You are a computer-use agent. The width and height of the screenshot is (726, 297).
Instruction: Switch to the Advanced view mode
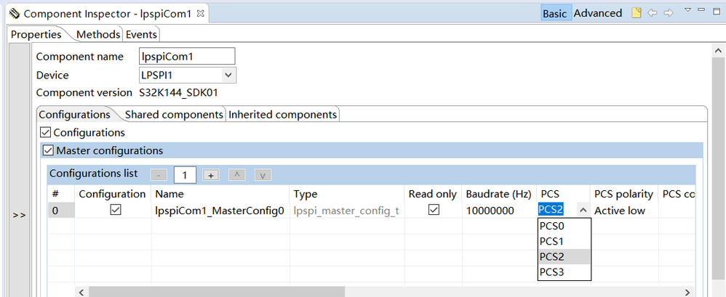(x=598, y=13)
